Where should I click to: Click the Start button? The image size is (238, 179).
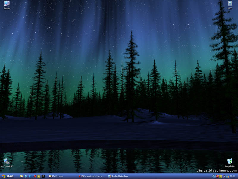(8, 176)
